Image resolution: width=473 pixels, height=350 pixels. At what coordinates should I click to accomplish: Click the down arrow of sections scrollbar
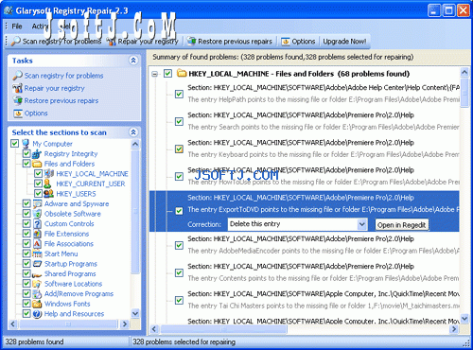point(135,314)
